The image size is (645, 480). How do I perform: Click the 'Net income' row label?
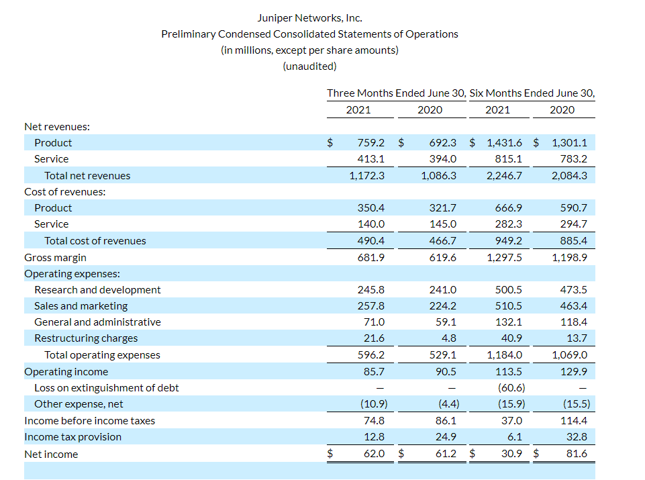(51, 454)
